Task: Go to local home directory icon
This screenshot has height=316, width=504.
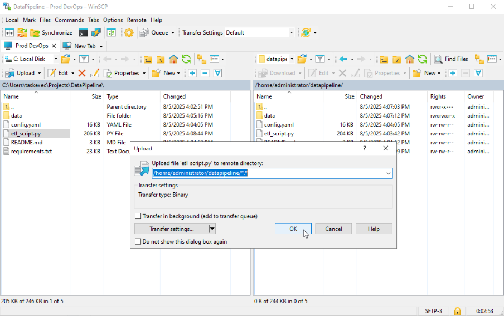Action: point(173,59)
